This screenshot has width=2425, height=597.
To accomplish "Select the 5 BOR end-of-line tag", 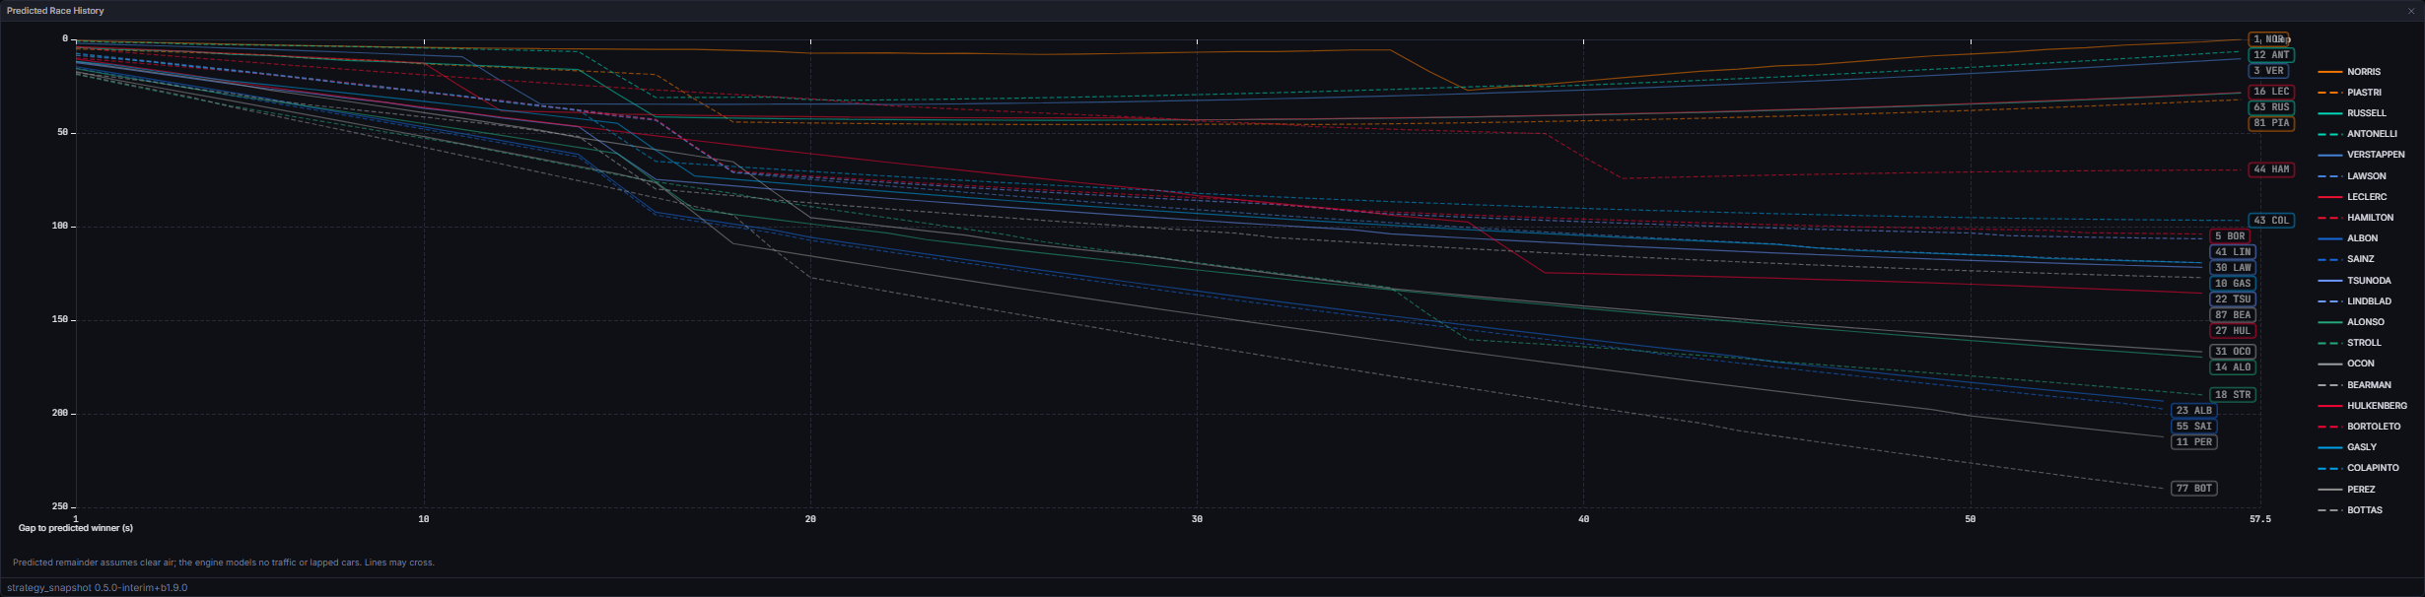I will pos(2230,236).
